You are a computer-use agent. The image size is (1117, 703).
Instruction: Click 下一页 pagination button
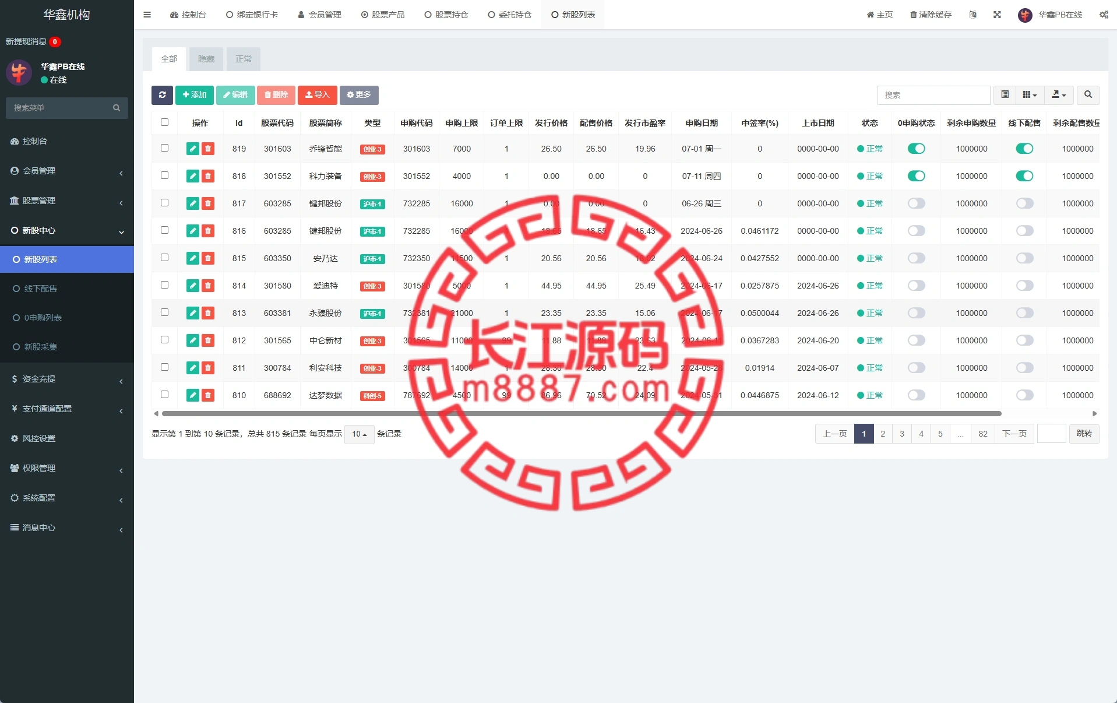click(x=1014, y=434)
